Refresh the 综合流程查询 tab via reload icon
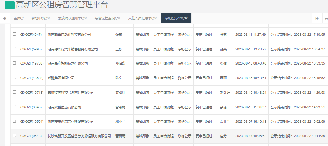Image resolution: width=328 pixels, height=146 pixels. click(116, 18)
